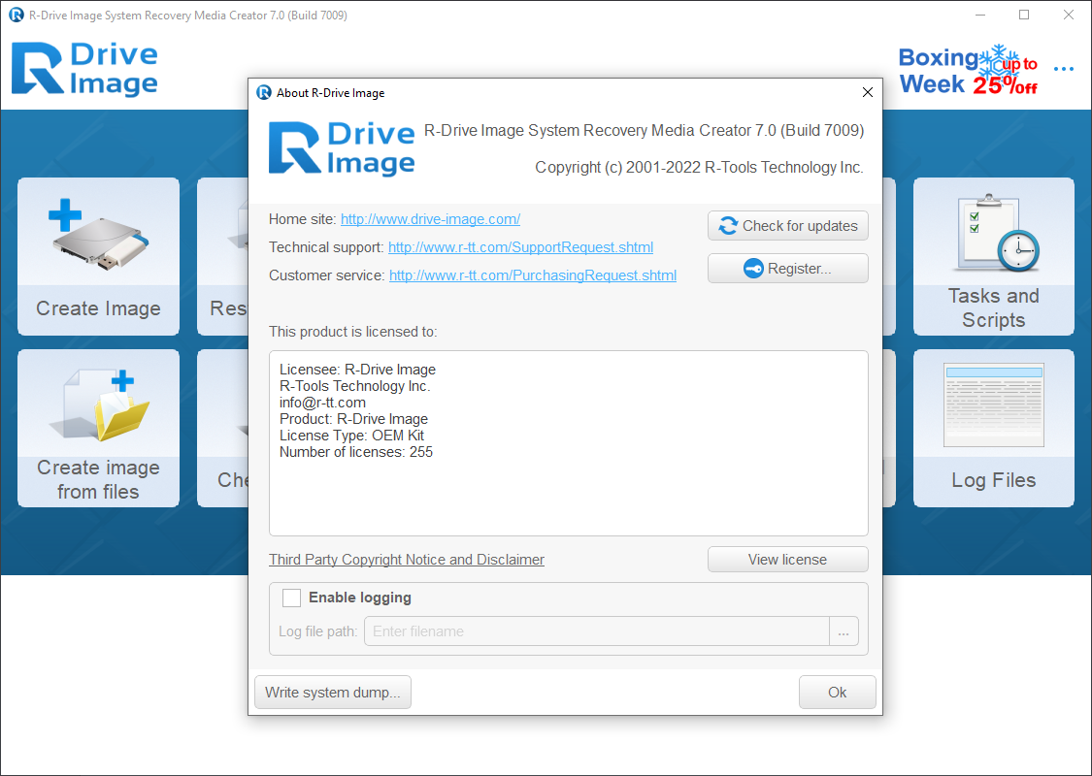Open the Home site drive-image.com link

click(430, 219)
